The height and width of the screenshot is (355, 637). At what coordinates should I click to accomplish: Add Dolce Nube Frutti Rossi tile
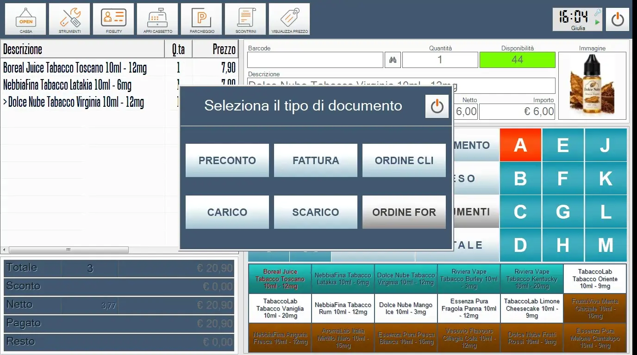(532, 338)
